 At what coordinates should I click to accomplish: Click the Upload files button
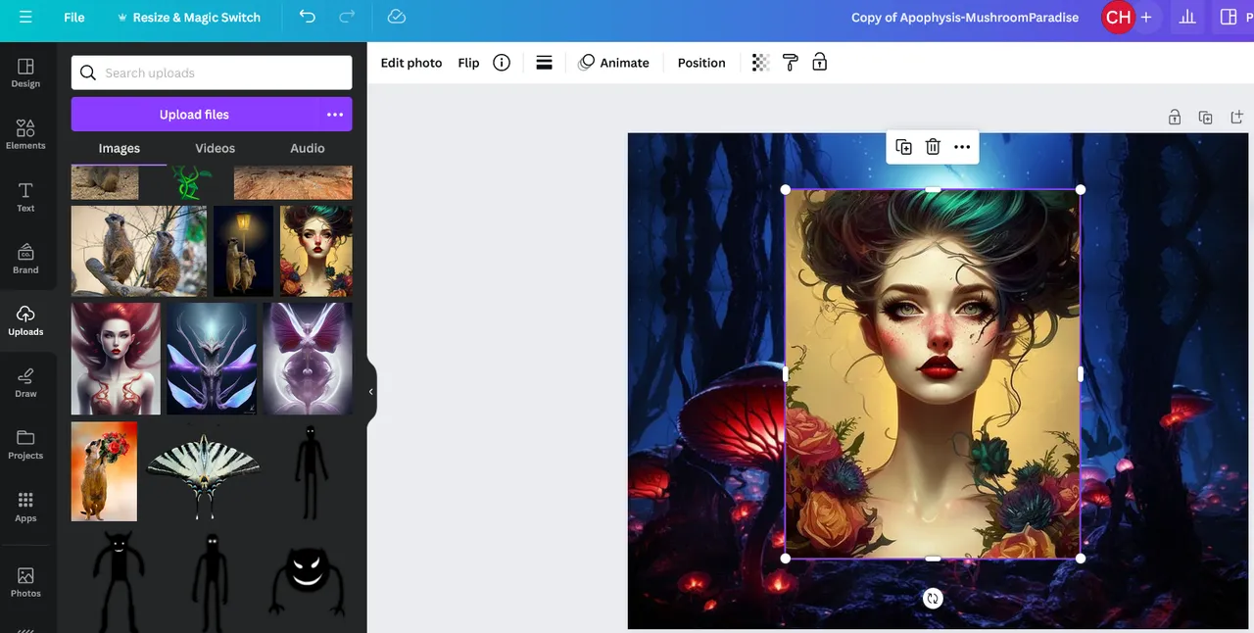tap(194, 115)
